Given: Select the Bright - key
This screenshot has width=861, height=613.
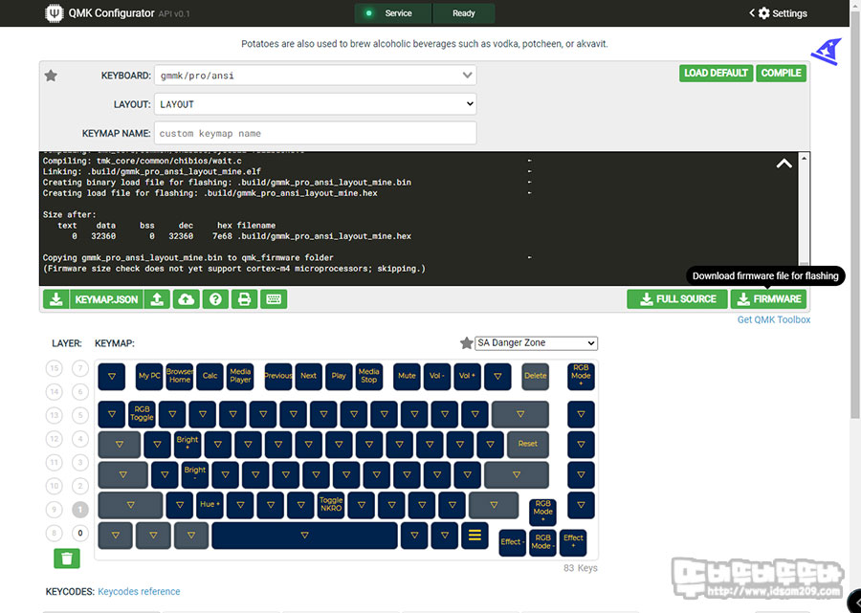Looking at the screenshot, I should point(195,474).
